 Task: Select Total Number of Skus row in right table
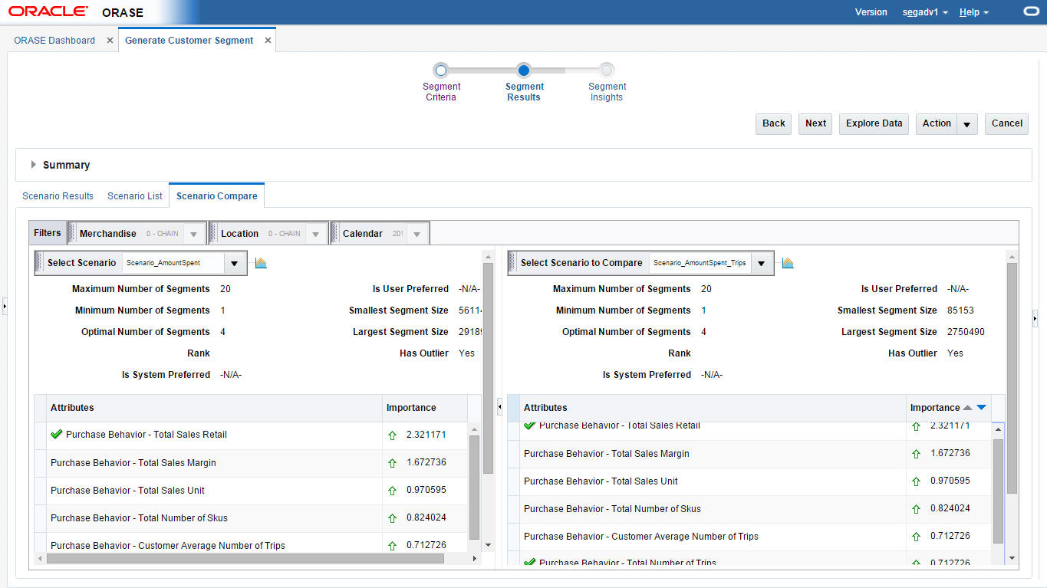click(749, 509)
